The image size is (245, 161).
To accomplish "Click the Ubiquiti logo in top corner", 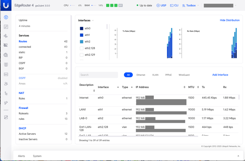I will 6,5.
